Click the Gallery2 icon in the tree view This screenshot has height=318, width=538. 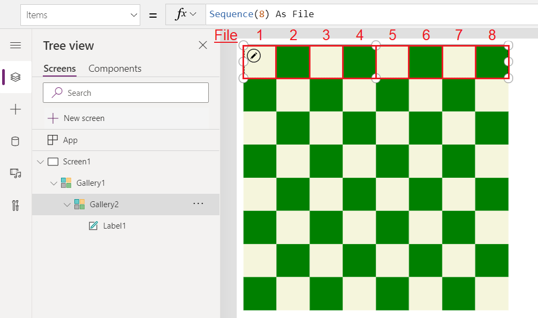pos(80,205)
